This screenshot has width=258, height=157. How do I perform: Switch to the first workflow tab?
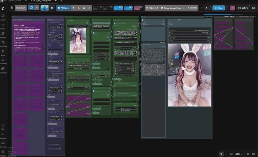click(13, 1)
